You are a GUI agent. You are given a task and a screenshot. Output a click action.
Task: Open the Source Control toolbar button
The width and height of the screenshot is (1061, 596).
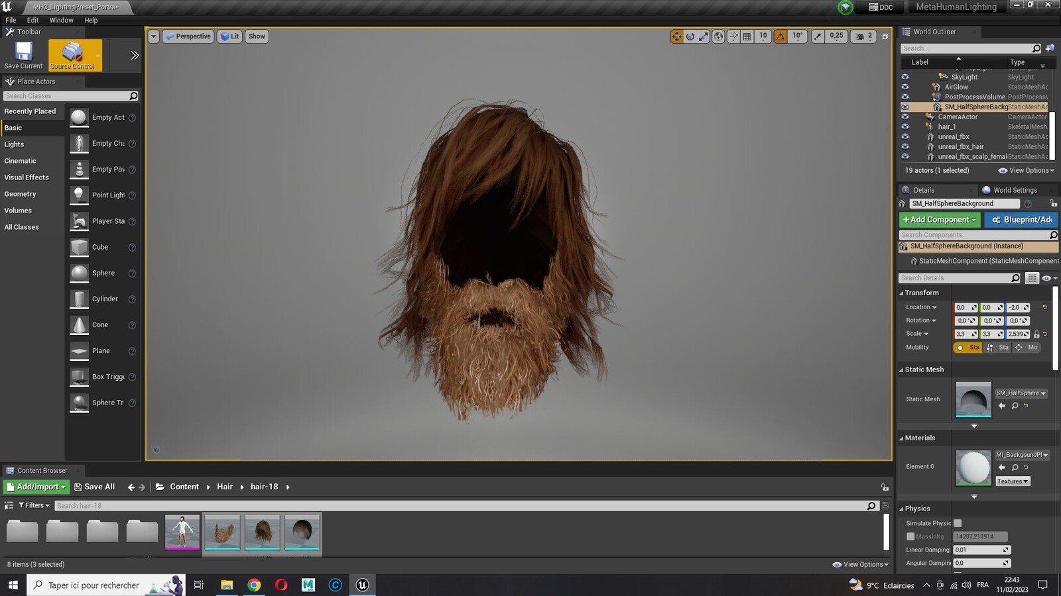tap(72, 55)
